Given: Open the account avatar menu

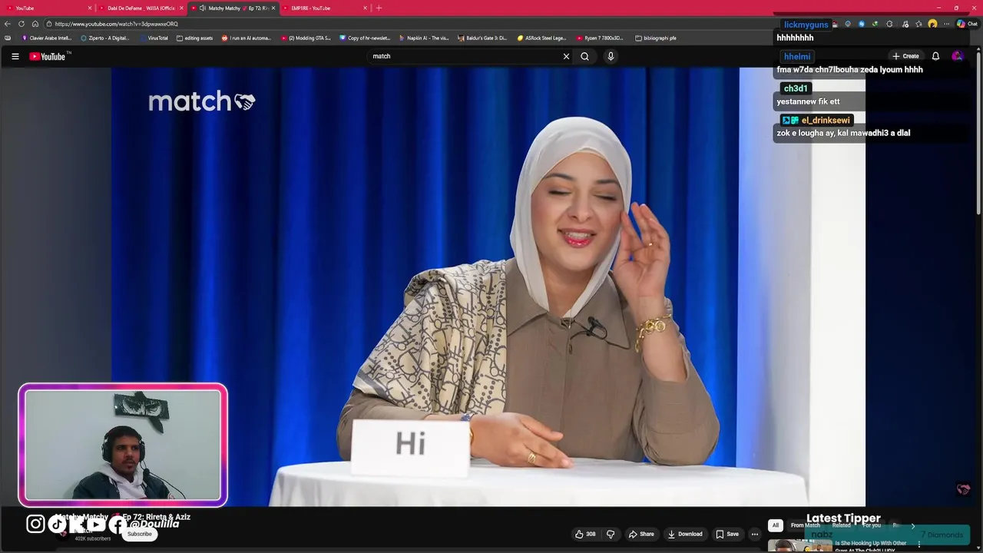Looking at the screenshot, I should [x=957, y=56].
